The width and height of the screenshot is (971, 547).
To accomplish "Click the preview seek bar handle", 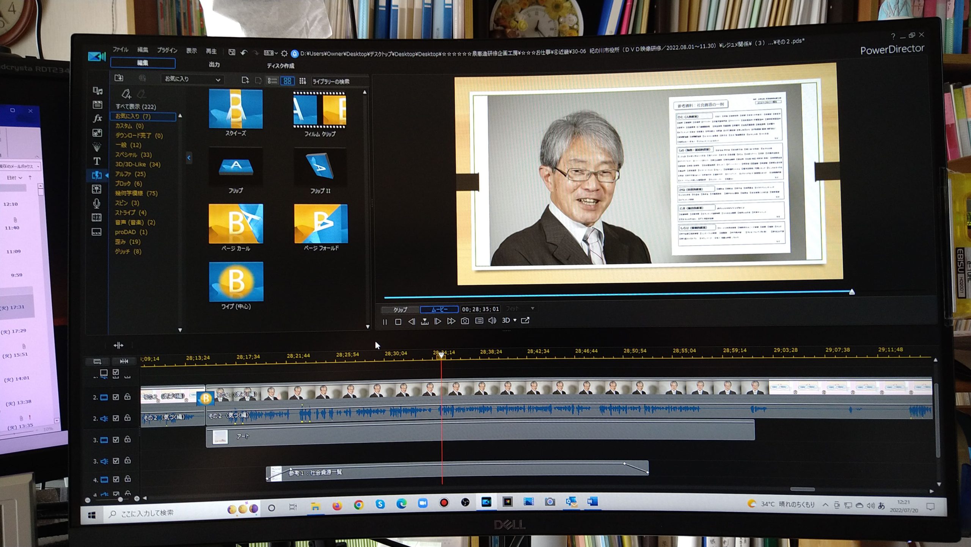I will [852, 292].
